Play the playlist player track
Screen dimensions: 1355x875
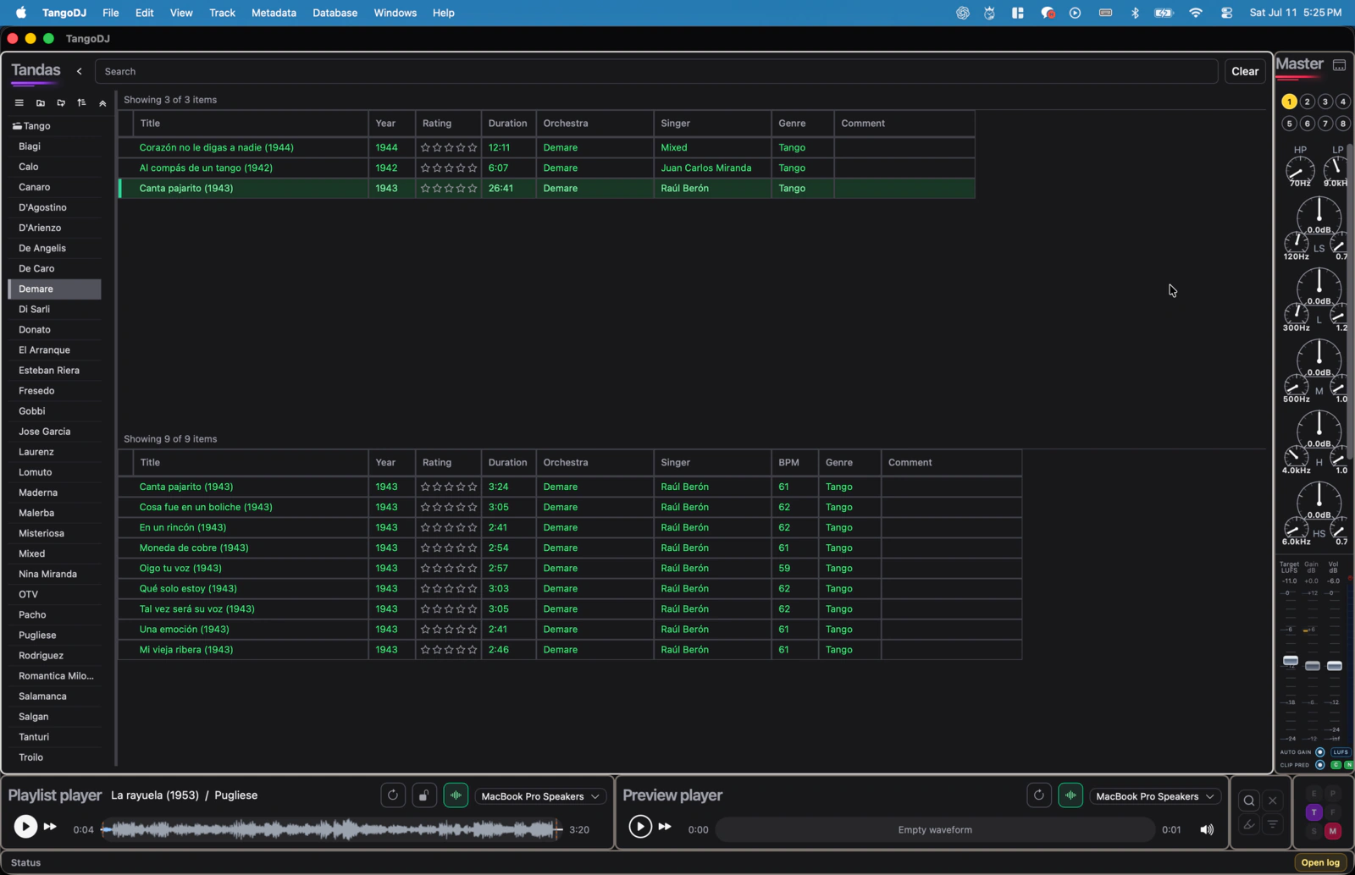(25, 827)
